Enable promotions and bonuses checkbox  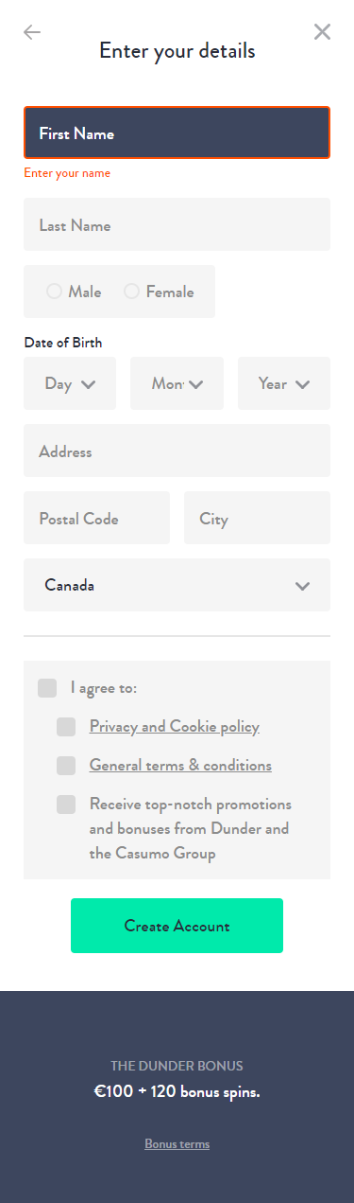tap(66, 805)
